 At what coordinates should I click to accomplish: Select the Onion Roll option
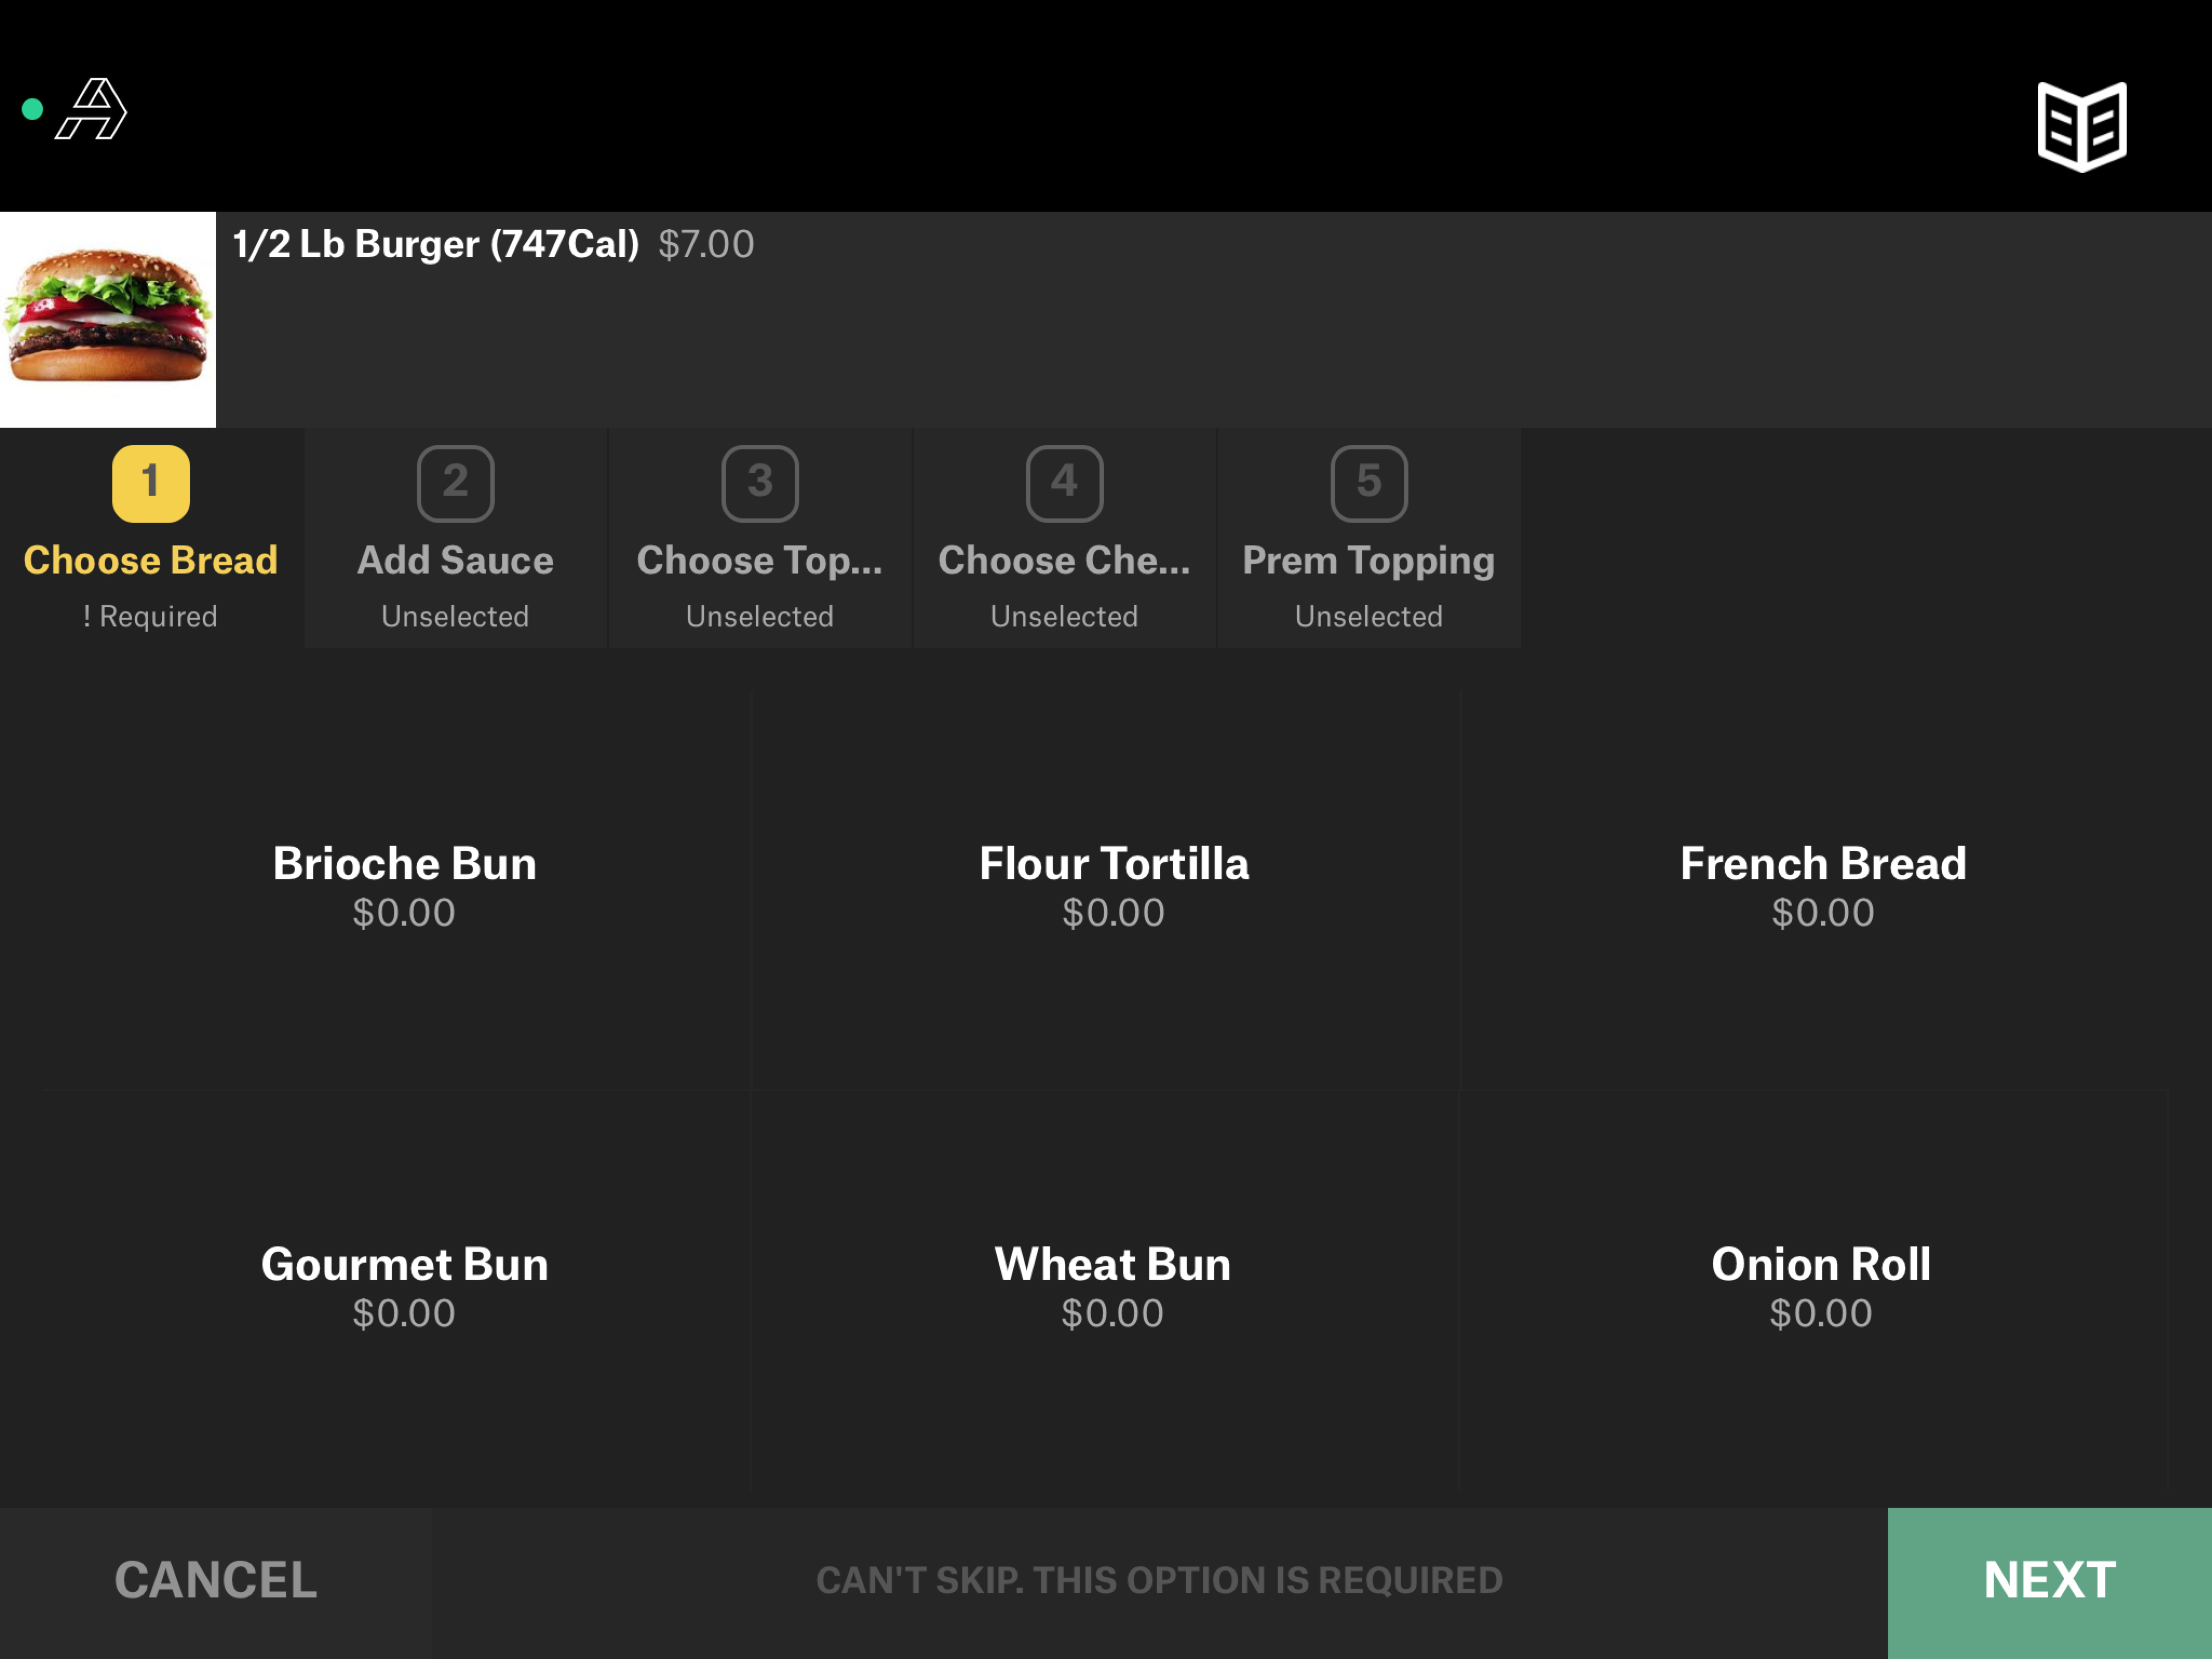coord(1820,1288)
